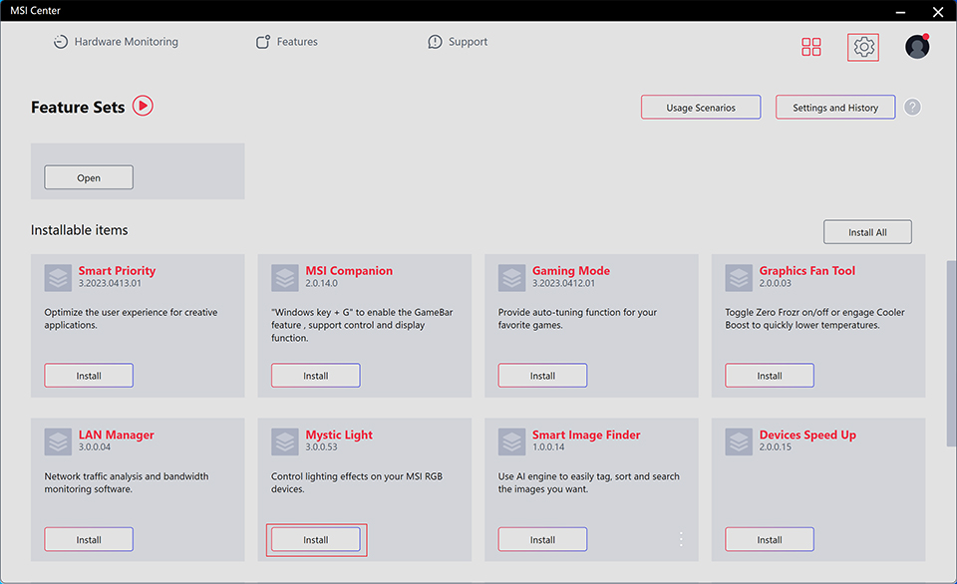Click the Smart Priority layers icon
957x584 pixels.
58,278
